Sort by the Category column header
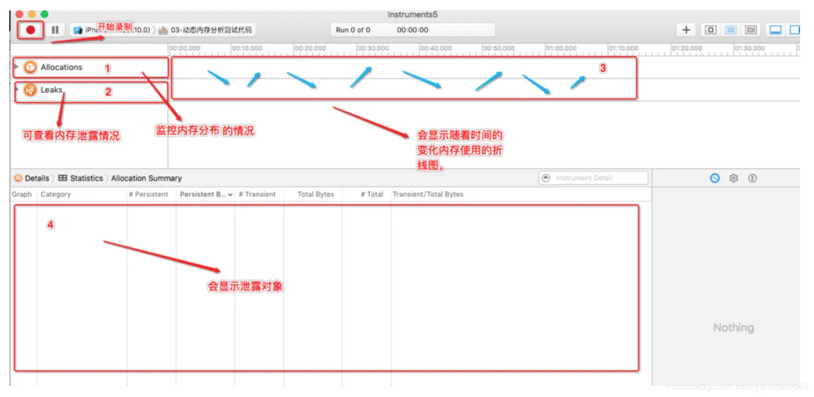 point(56,194)
